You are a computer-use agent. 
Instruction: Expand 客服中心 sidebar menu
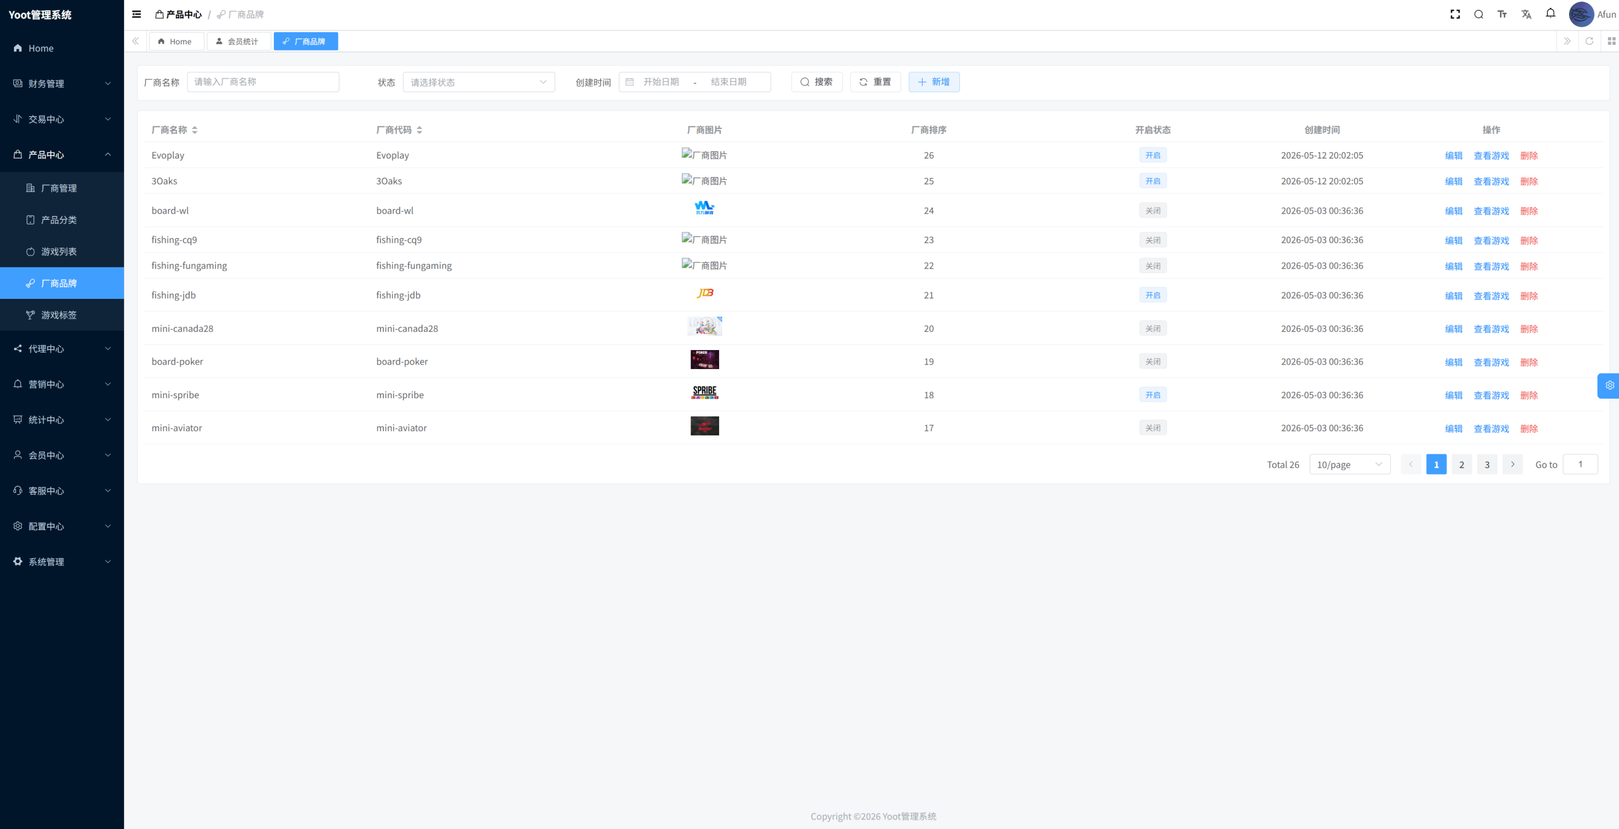tap(62, 490)
